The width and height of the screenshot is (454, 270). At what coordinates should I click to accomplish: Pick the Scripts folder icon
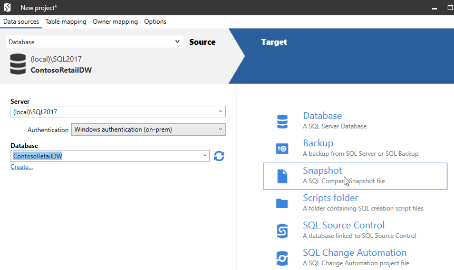pyautogui.click(x=282, y=204)
